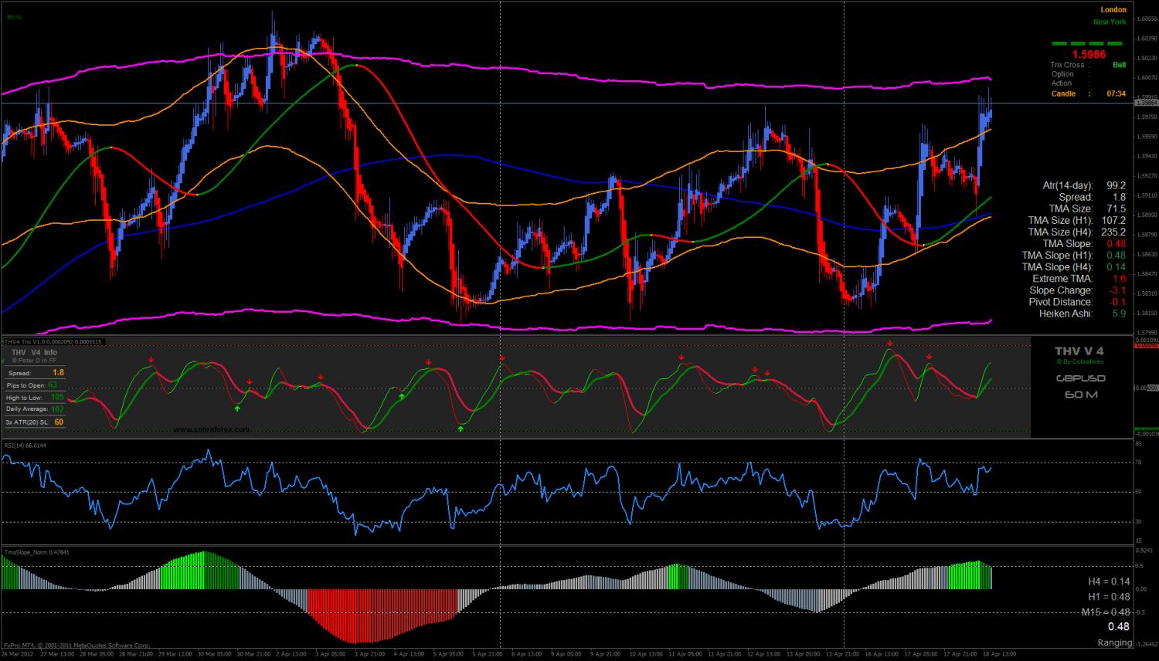Click the TMA Slope (H1) row
The image size is (1159, 661).
pos(1074,255)
